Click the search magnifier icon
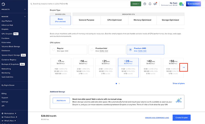 coord(31,4)
